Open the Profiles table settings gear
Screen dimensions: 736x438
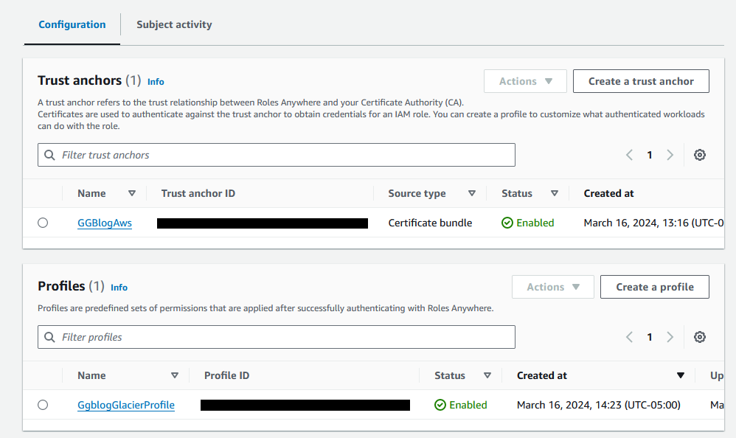tap(699, 336)
